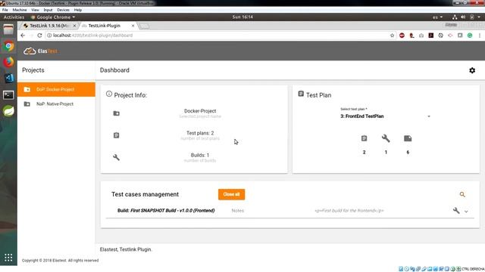Screen dimensions: 485x272
Task: Click the Test plans: 2 text
Action: pos(200,133)
